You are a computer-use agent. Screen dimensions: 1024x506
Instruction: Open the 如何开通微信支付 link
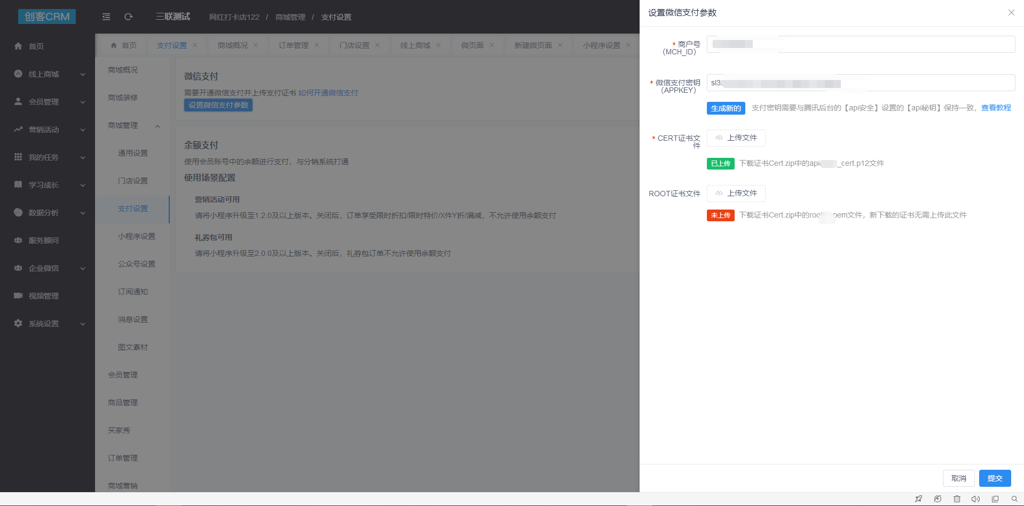pos(328,93)
